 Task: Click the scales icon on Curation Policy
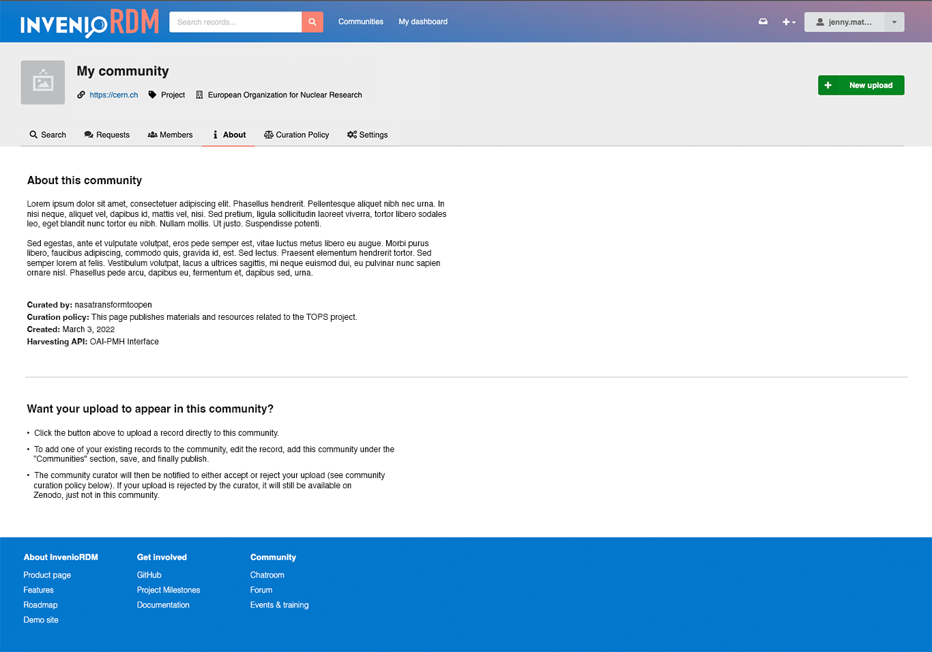[x=267, y=134]
